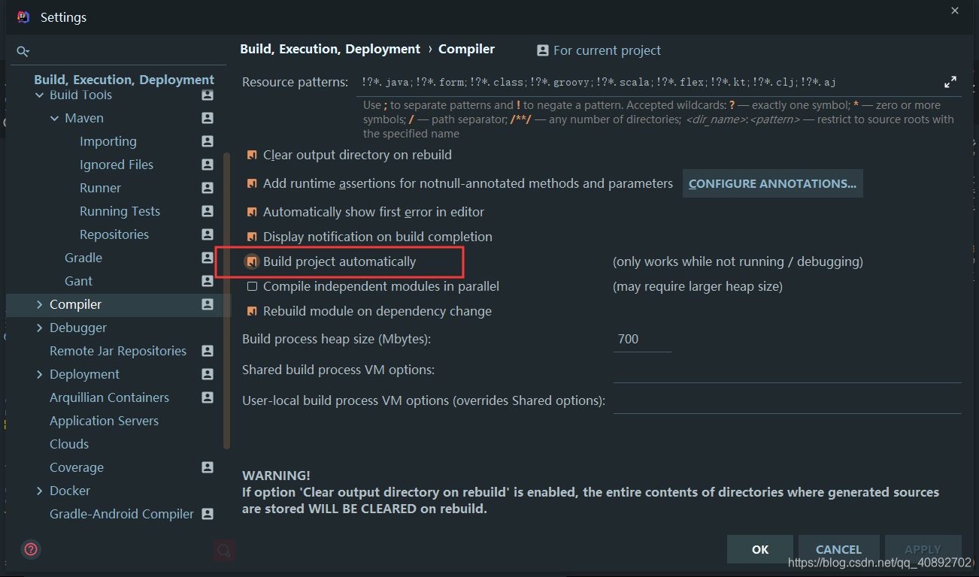Screen dimensions: 979x577
Task: Click the For current project icon in header
Action: 542,50
